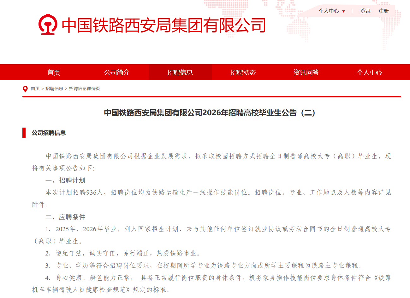Click the 二、应聘条件 subsection heading
The image size is (410, 298).
65,217
